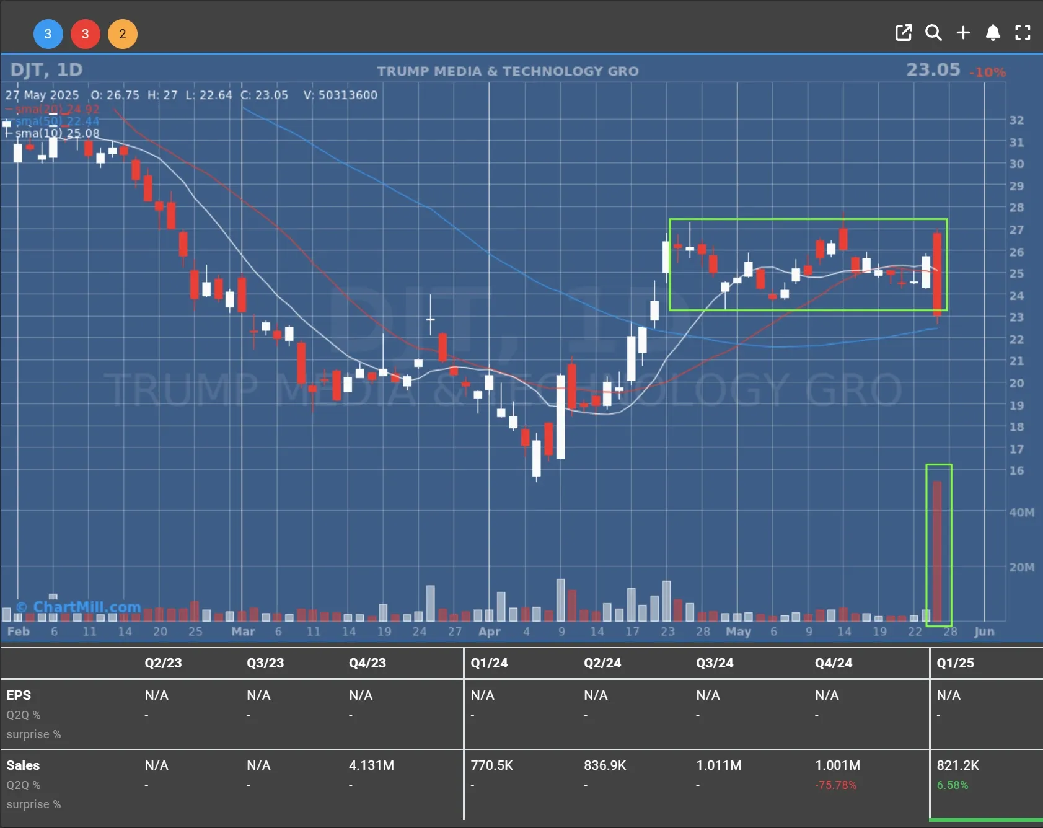Click the -10% change value
Screen dimensions: 1043x828
tap(987, 73)
